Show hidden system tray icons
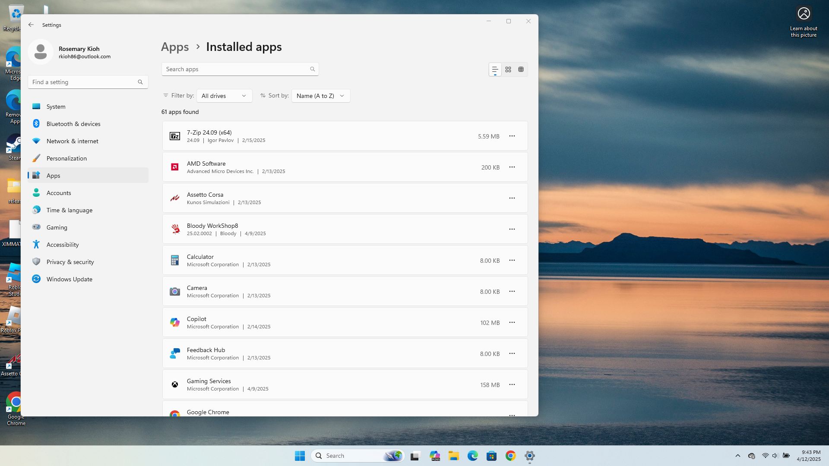This screenshot has width=829, height=466. (x=738, y=456)
